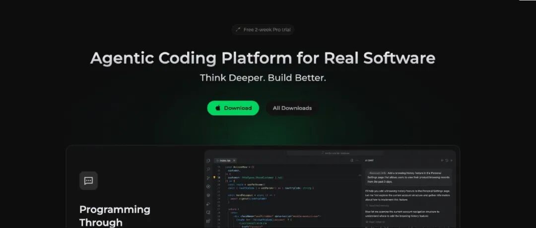The height and width of the screenshot is (228, 536).
Task: Click the chat bubble icon above Programming Through
Action: click(x=88, y=180)
